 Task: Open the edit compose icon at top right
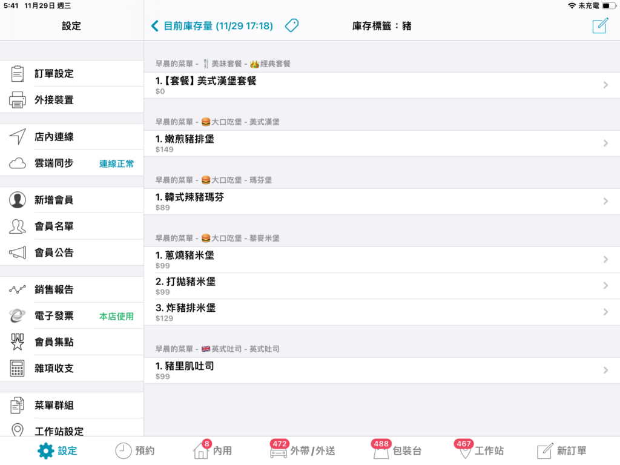600,25
